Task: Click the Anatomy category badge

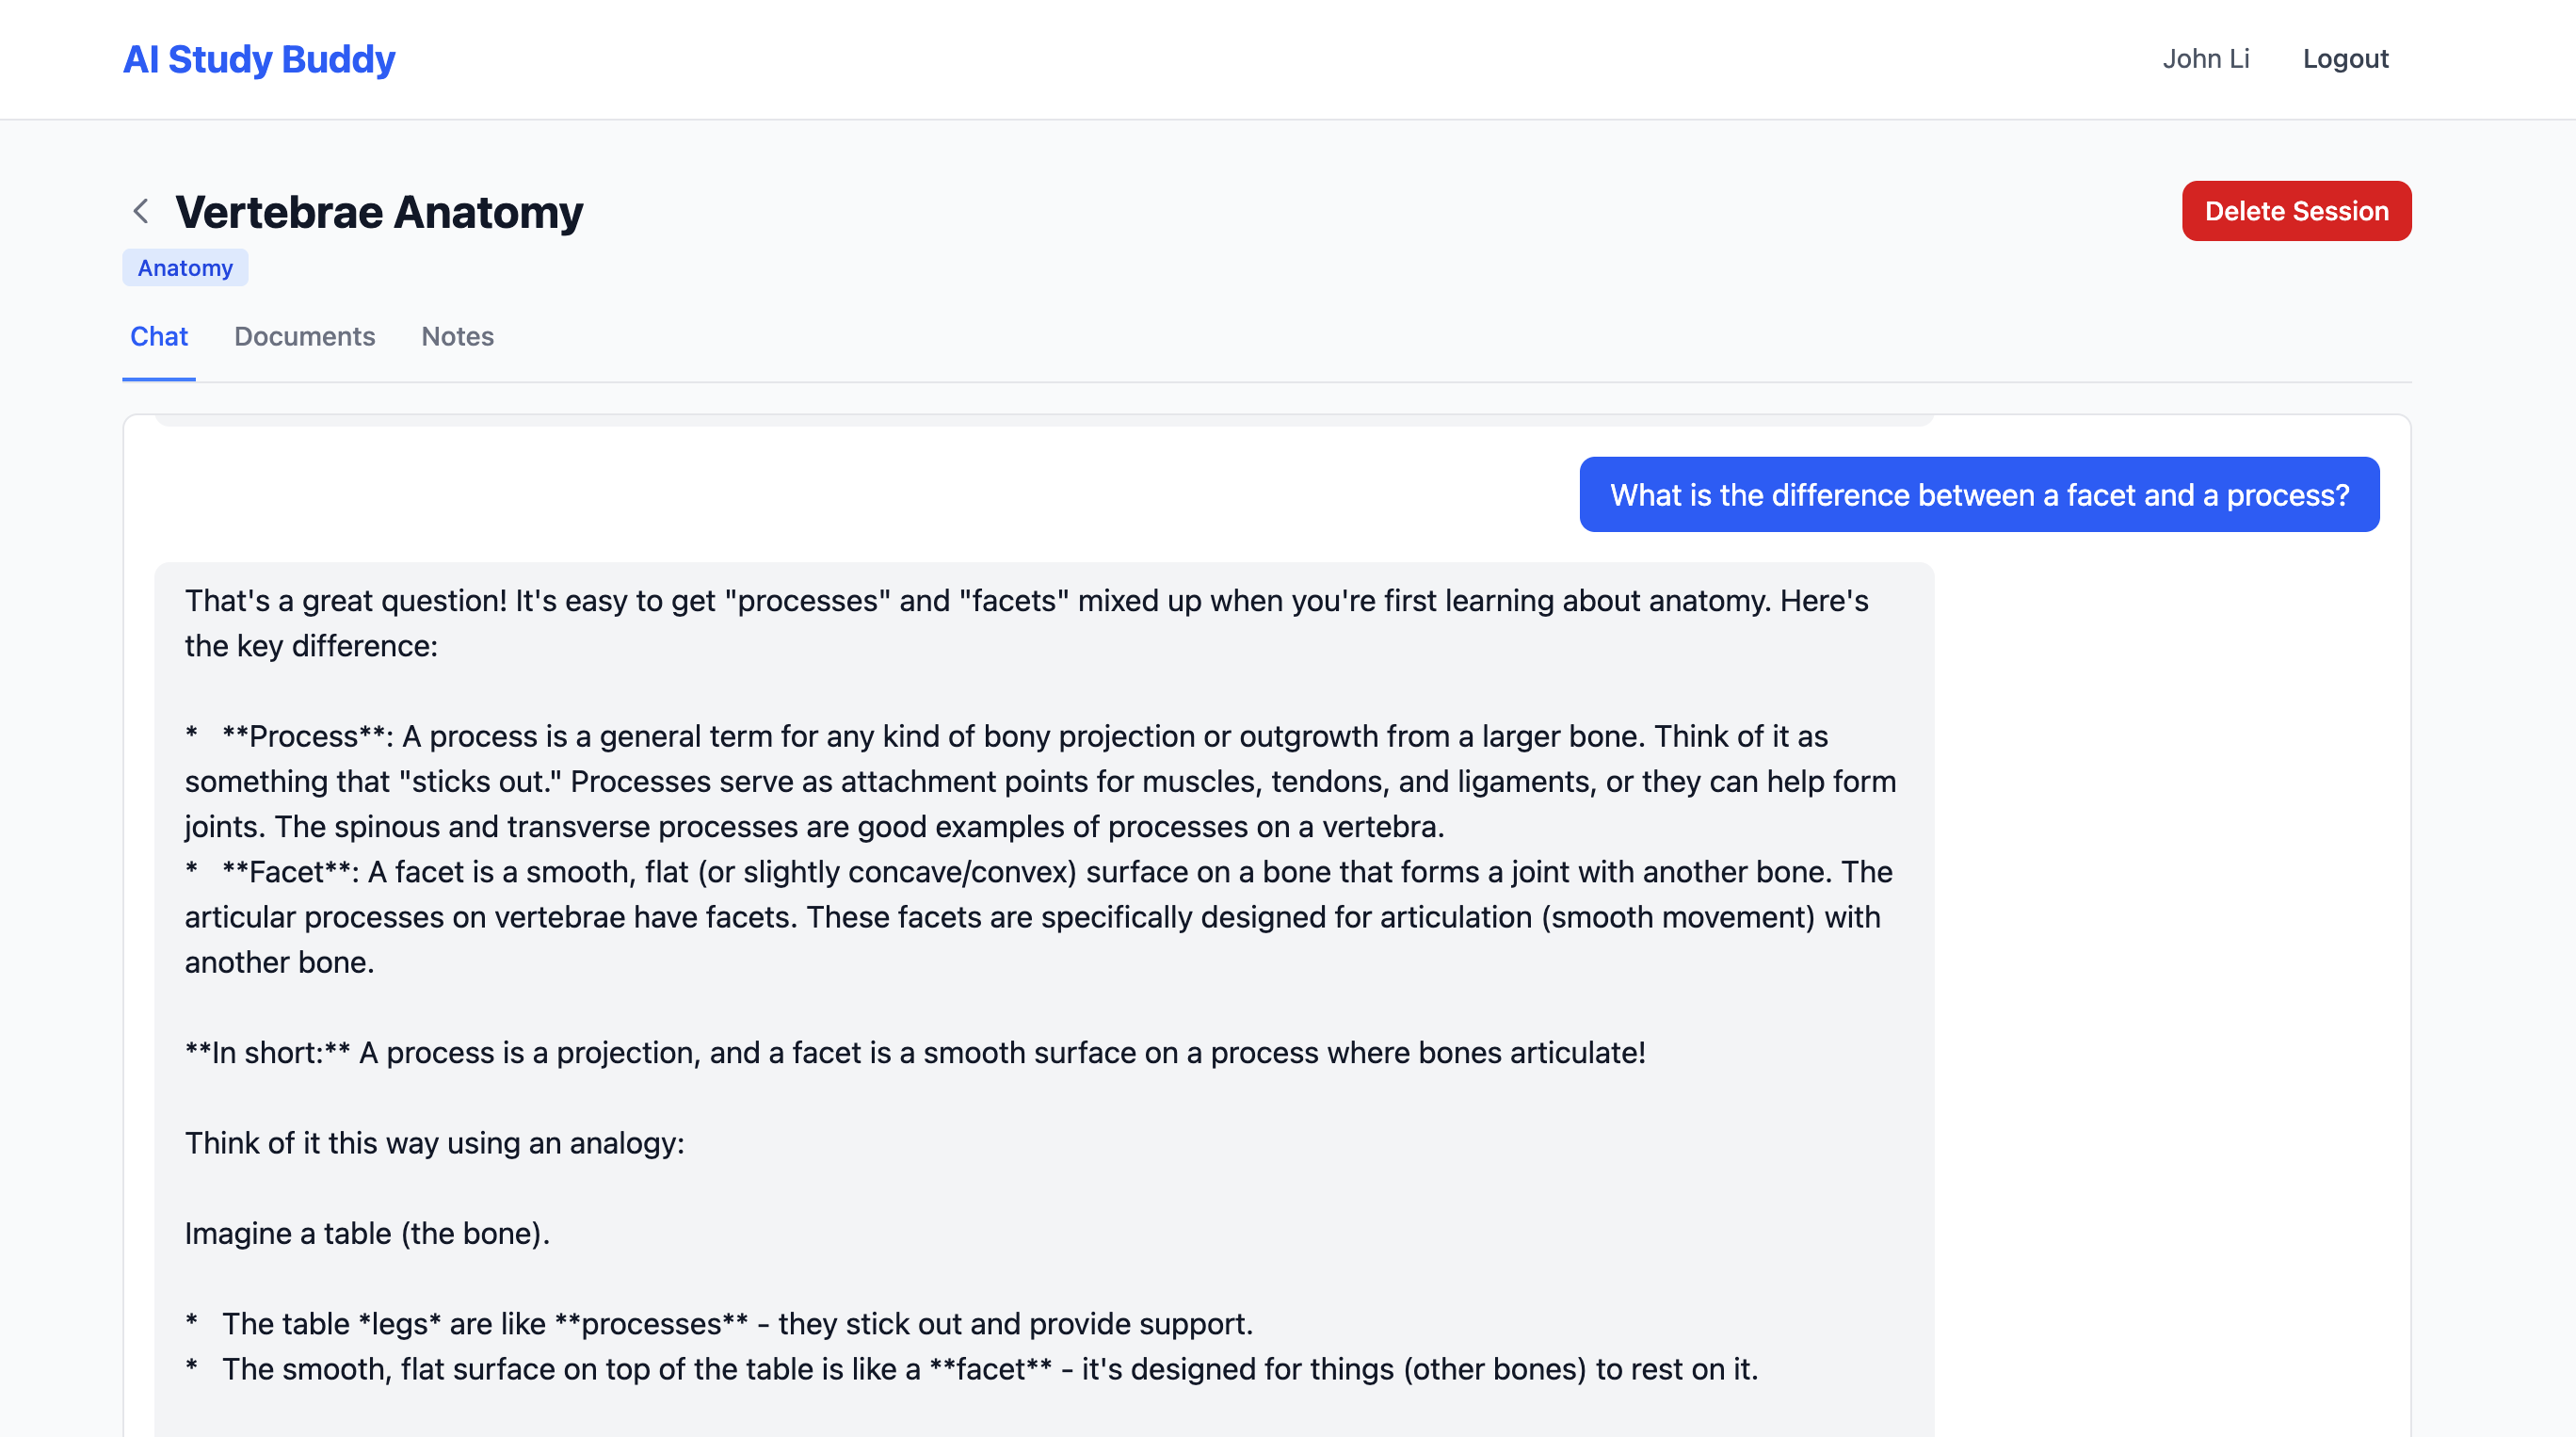Action: (x=185, y=267)
